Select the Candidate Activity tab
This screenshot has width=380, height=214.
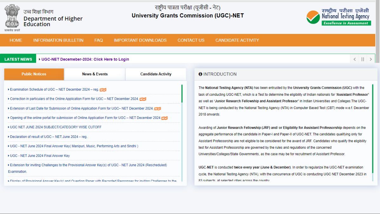click(155, 74)
